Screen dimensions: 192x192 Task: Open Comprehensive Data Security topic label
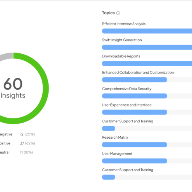pos(127,89)
